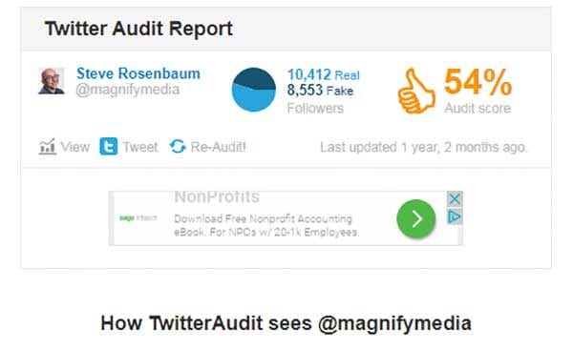
Task: Click the green arrow ad button
Action: [415, 219]
